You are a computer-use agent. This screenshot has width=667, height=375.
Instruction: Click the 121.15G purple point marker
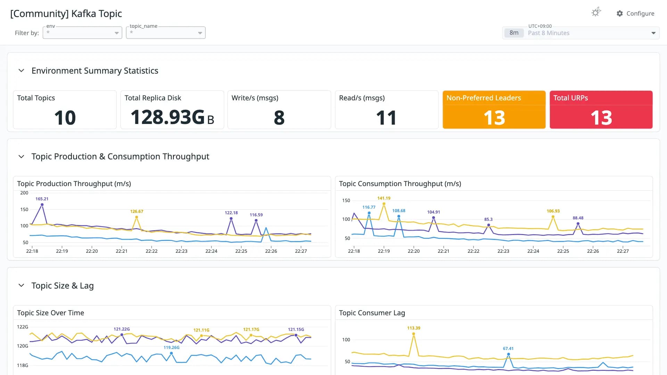(x=296, y=335)
